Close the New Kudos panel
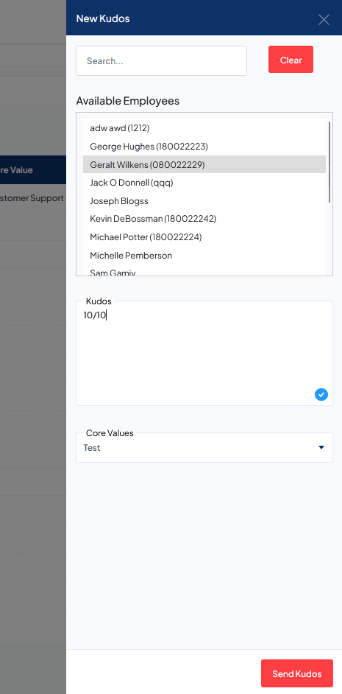Image resolution: width=342 pixels, height=694 pixels. pyautogui.click(x=324, y=19)
